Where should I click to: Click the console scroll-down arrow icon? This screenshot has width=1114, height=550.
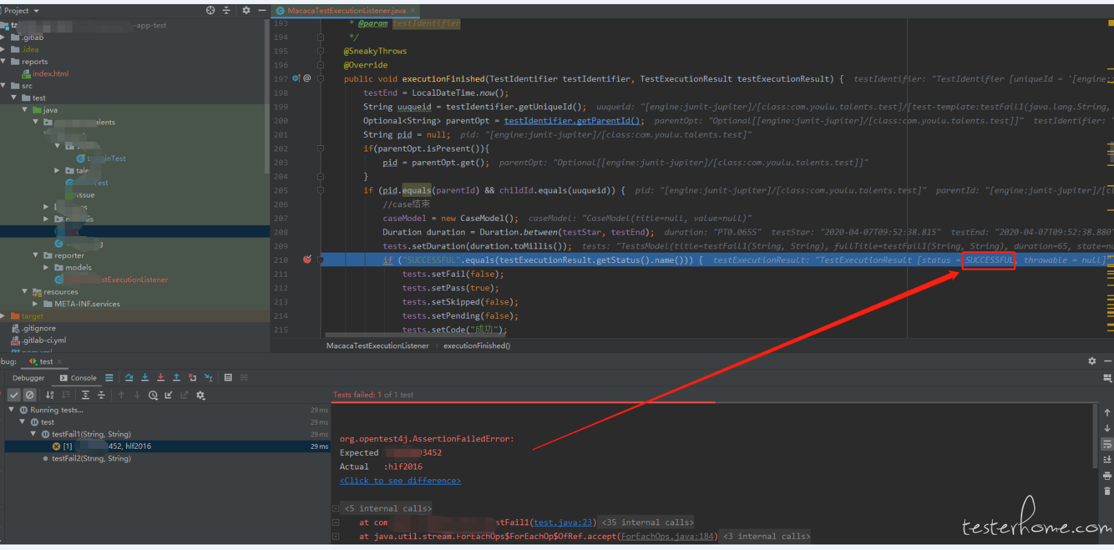point(1107,428)
